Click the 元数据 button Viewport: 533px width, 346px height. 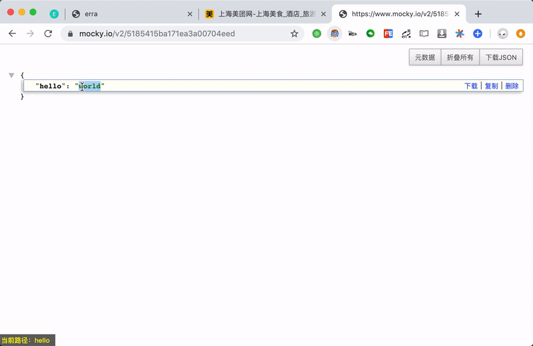425,57
